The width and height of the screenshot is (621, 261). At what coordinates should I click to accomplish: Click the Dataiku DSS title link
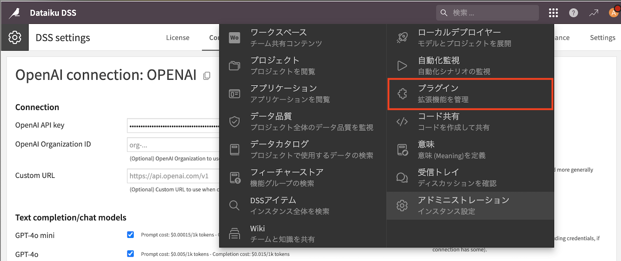(x=53, y=13)
